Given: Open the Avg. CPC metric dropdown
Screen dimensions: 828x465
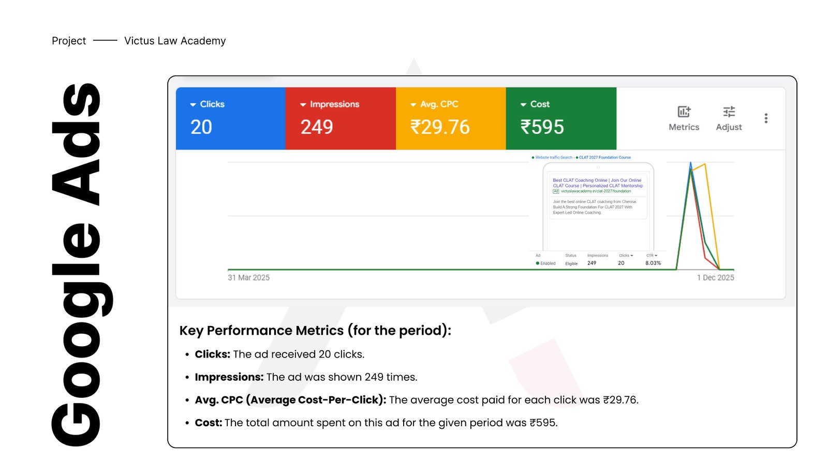Looking at the screenshot, I should 413,104.
